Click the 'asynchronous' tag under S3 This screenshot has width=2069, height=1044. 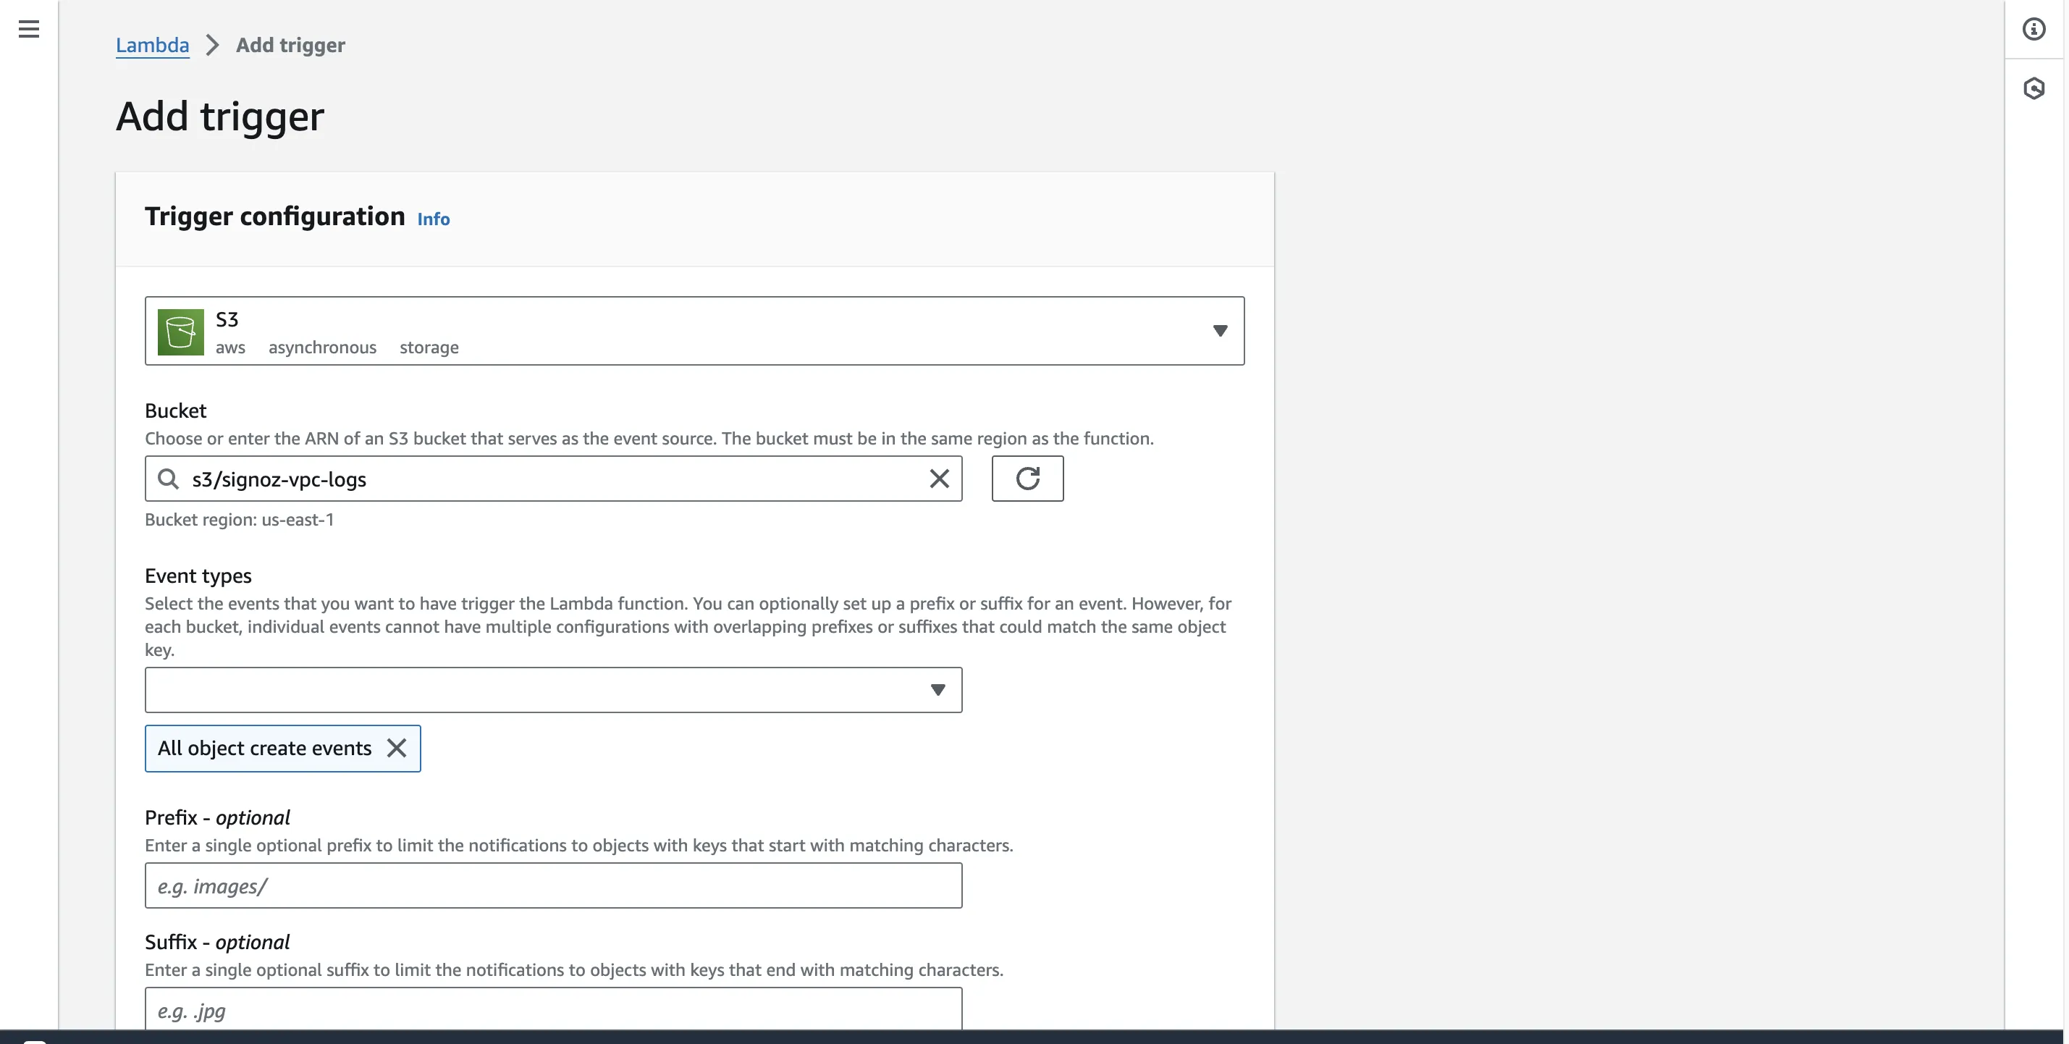(322, 348)
